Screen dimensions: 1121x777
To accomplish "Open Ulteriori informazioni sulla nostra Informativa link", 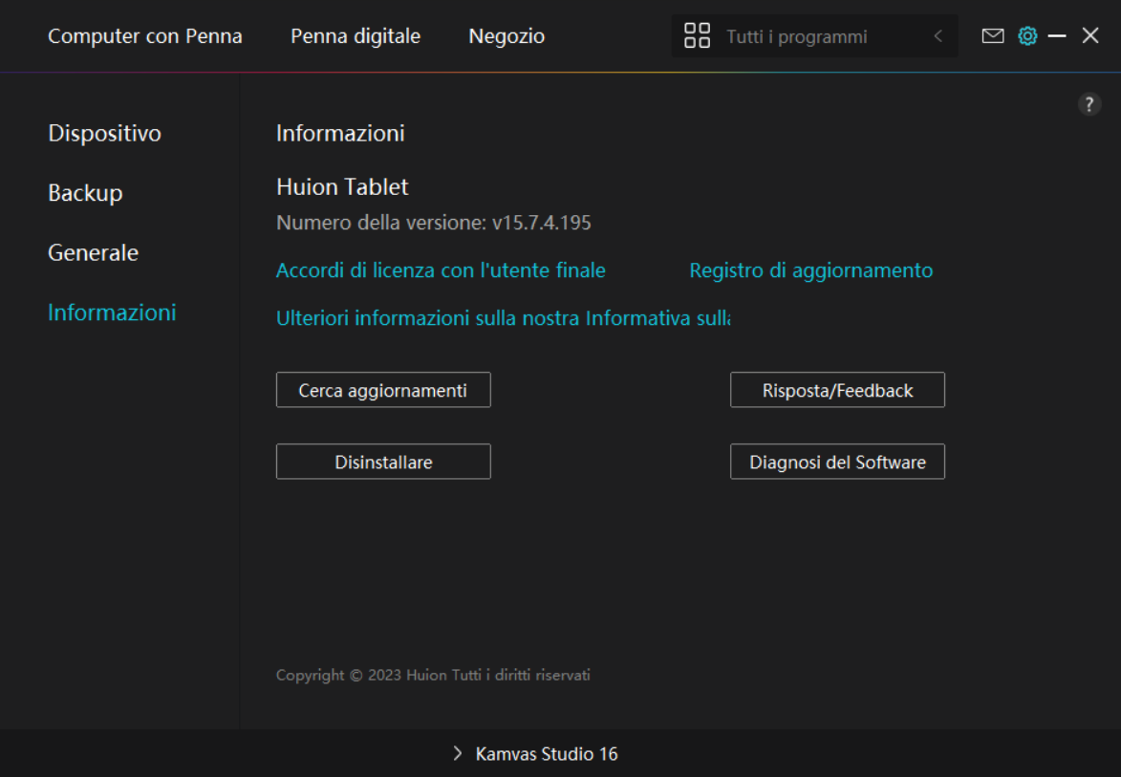I will [x=503, y=318].
